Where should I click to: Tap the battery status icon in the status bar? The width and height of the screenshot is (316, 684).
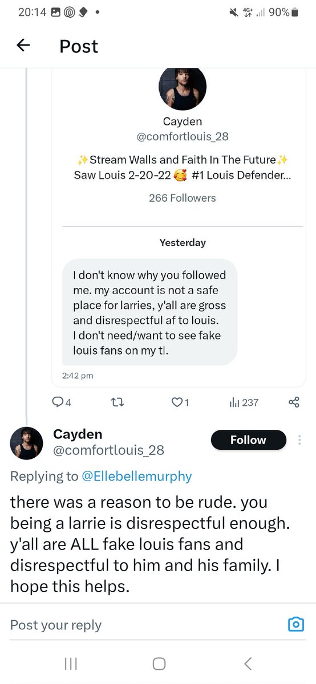coord(295,11)
